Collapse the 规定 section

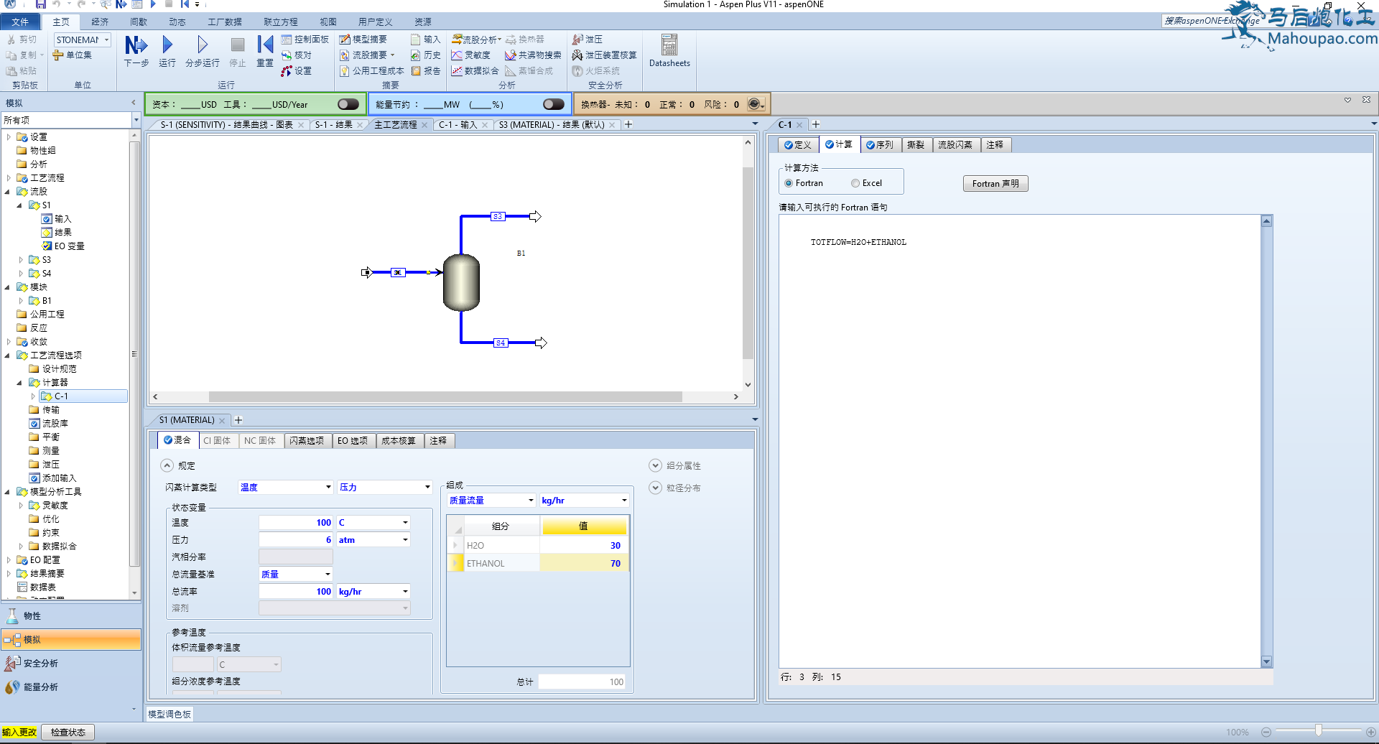tap(167, 465)
